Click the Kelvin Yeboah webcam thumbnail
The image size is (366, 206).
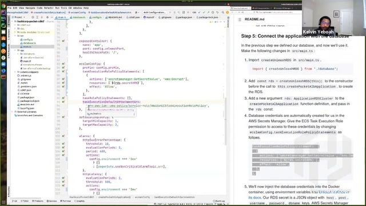(x=333, y=18)
